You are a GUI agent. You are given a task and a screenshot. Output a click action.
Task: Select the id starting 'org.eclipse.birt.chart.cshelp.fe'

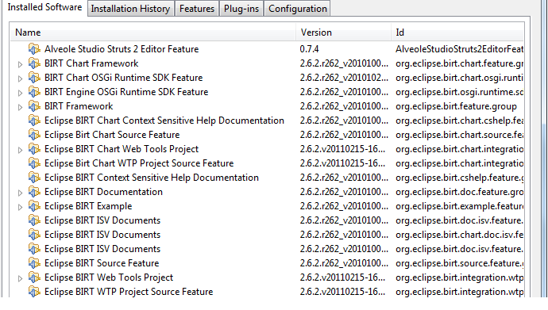coord(459,121)
